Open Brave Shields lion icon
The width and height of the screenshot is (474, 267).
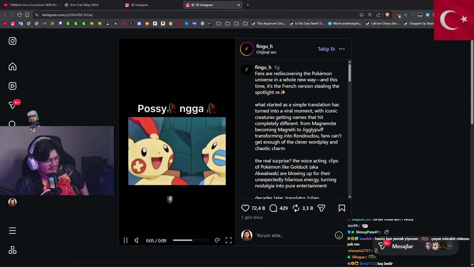coord(387,15)
